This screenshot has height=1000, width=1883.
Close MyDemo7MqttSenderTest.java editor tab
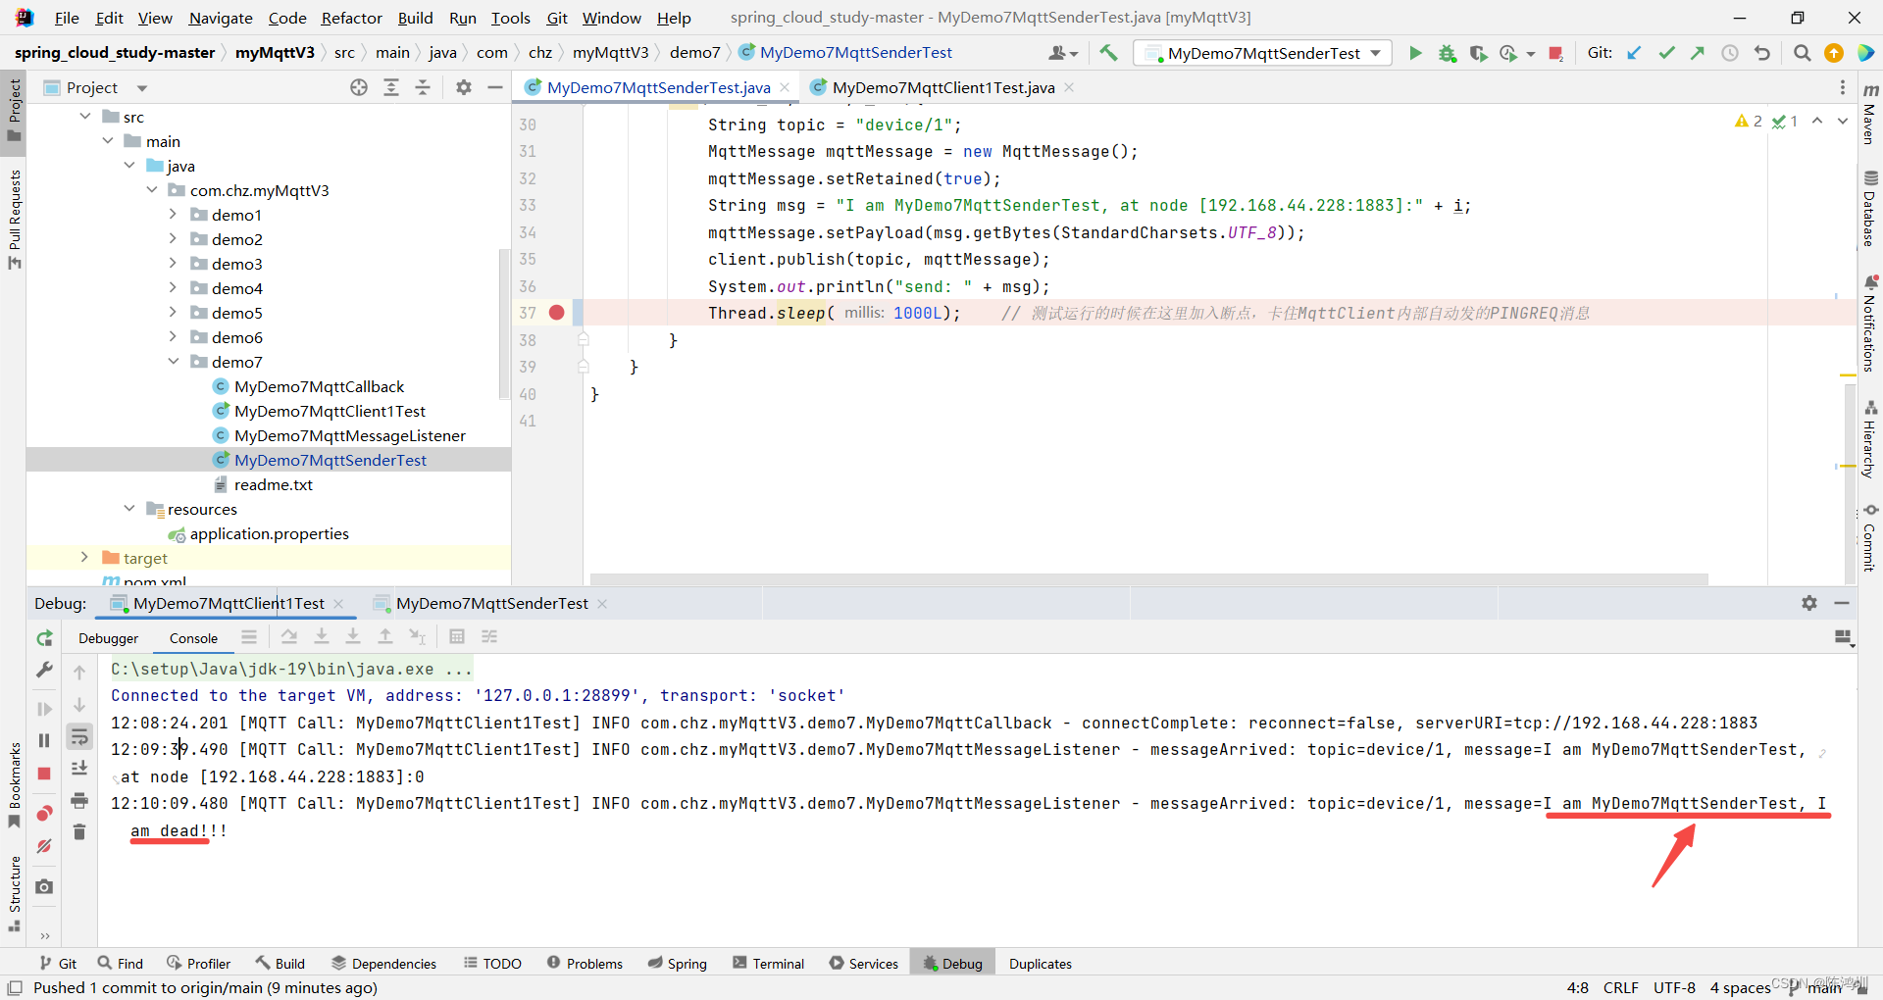(785, 87)
